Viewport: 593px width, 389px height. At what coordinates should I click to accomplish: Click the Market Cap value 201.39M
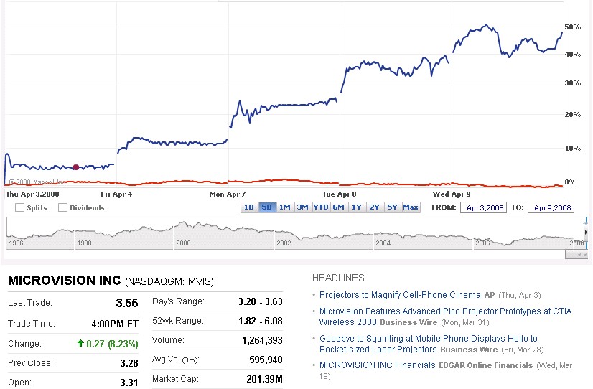(264, 379)
